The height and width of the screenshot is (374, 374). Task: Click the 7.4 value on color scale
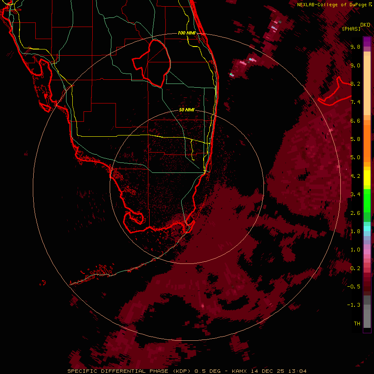point(355,102)
